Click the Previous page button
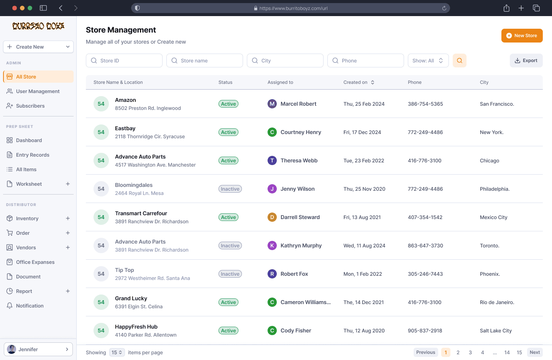 click(426, 352)
